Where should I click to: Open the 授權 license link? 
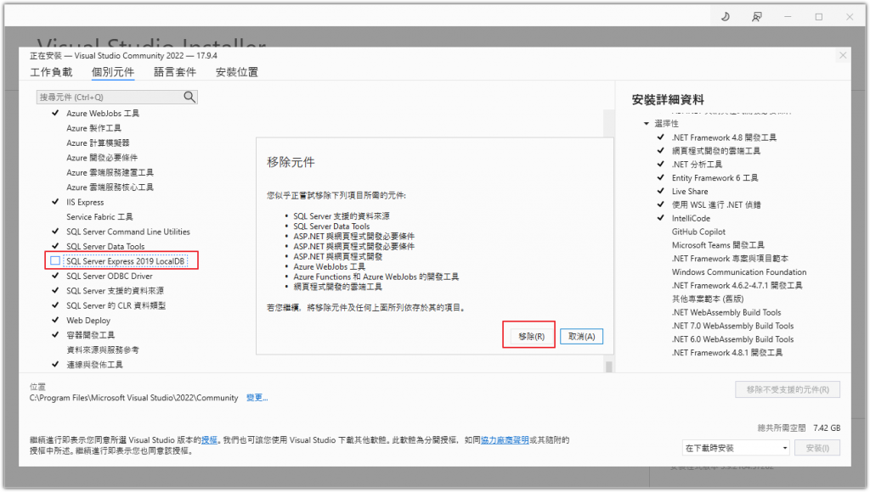coord(209,440)
